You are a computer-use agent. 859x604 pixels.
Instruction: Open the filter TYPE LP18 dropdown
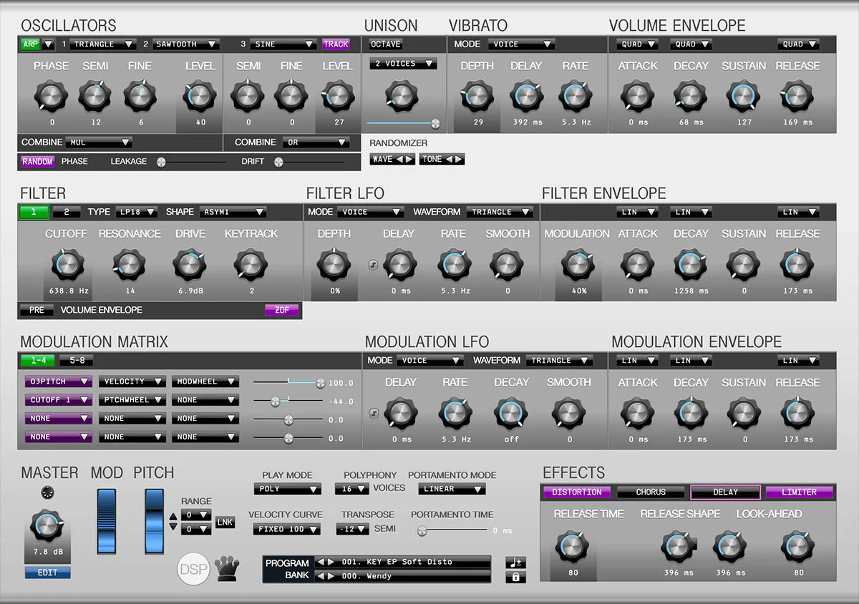[137, 213]
